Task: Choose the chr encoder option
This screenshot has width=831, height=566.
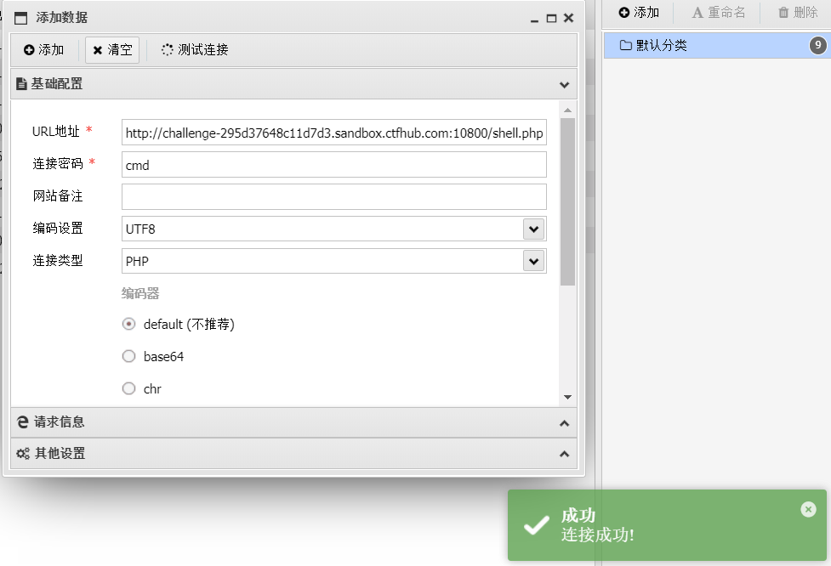Action: 128,388
